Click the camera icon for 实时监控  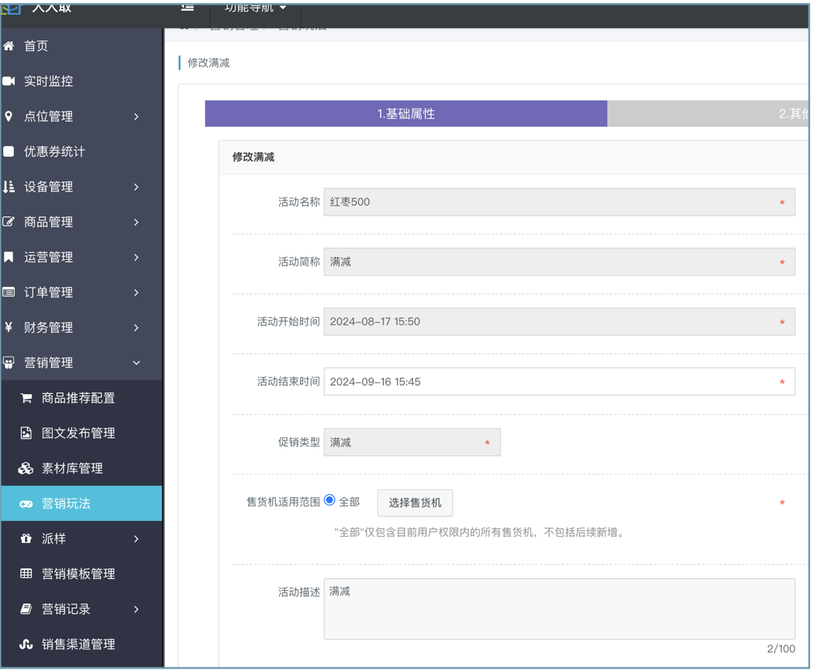click(9, 81)
